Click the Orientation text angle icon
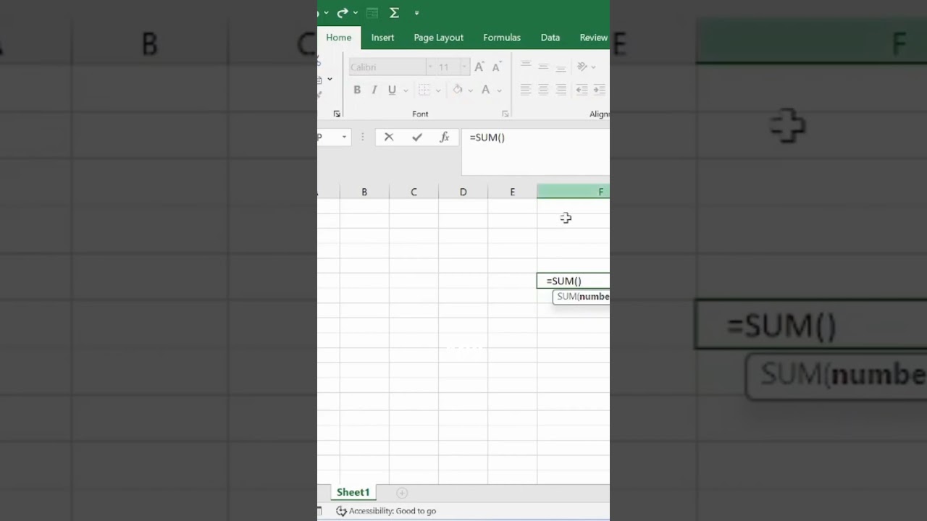The height and width of the screenshot is (521, 927). [x=582, y=67]
